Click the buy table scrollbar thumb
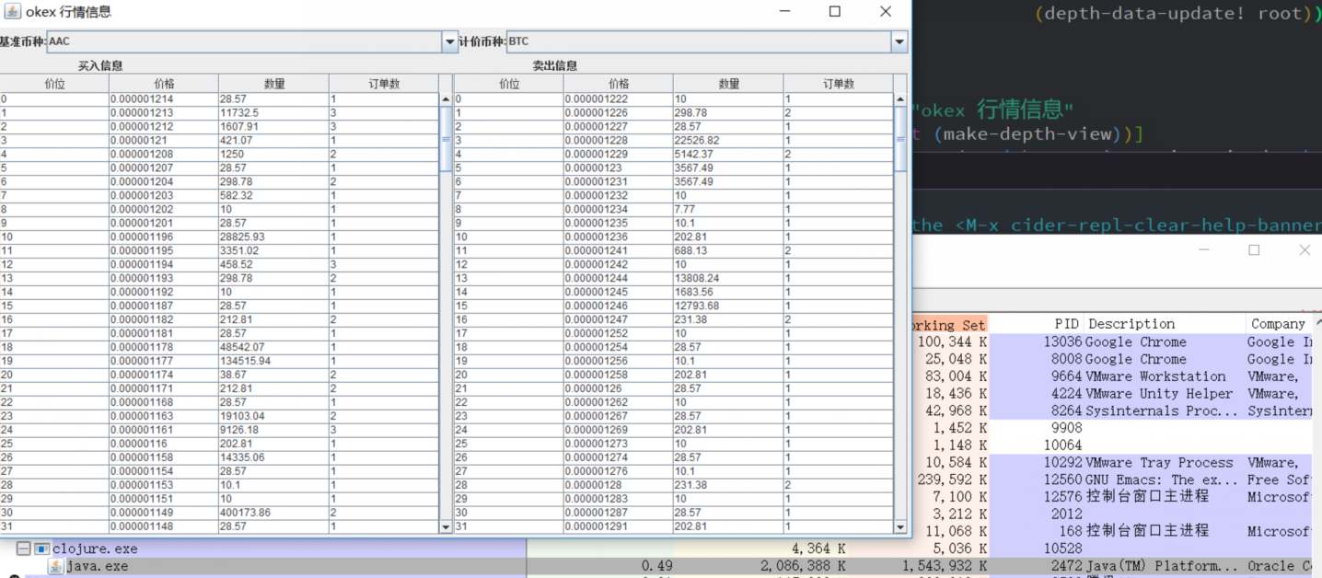 (446, 139)
